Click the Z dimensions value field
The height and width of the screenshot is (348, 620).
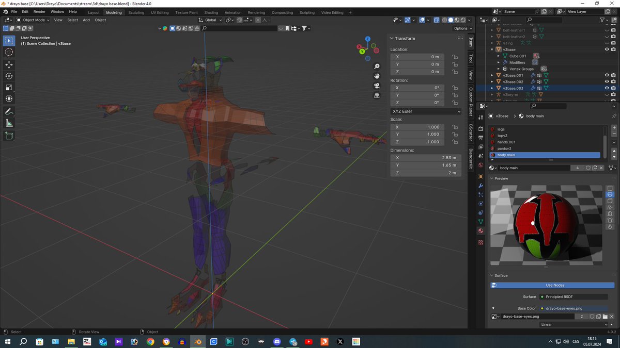click(426, 173)
